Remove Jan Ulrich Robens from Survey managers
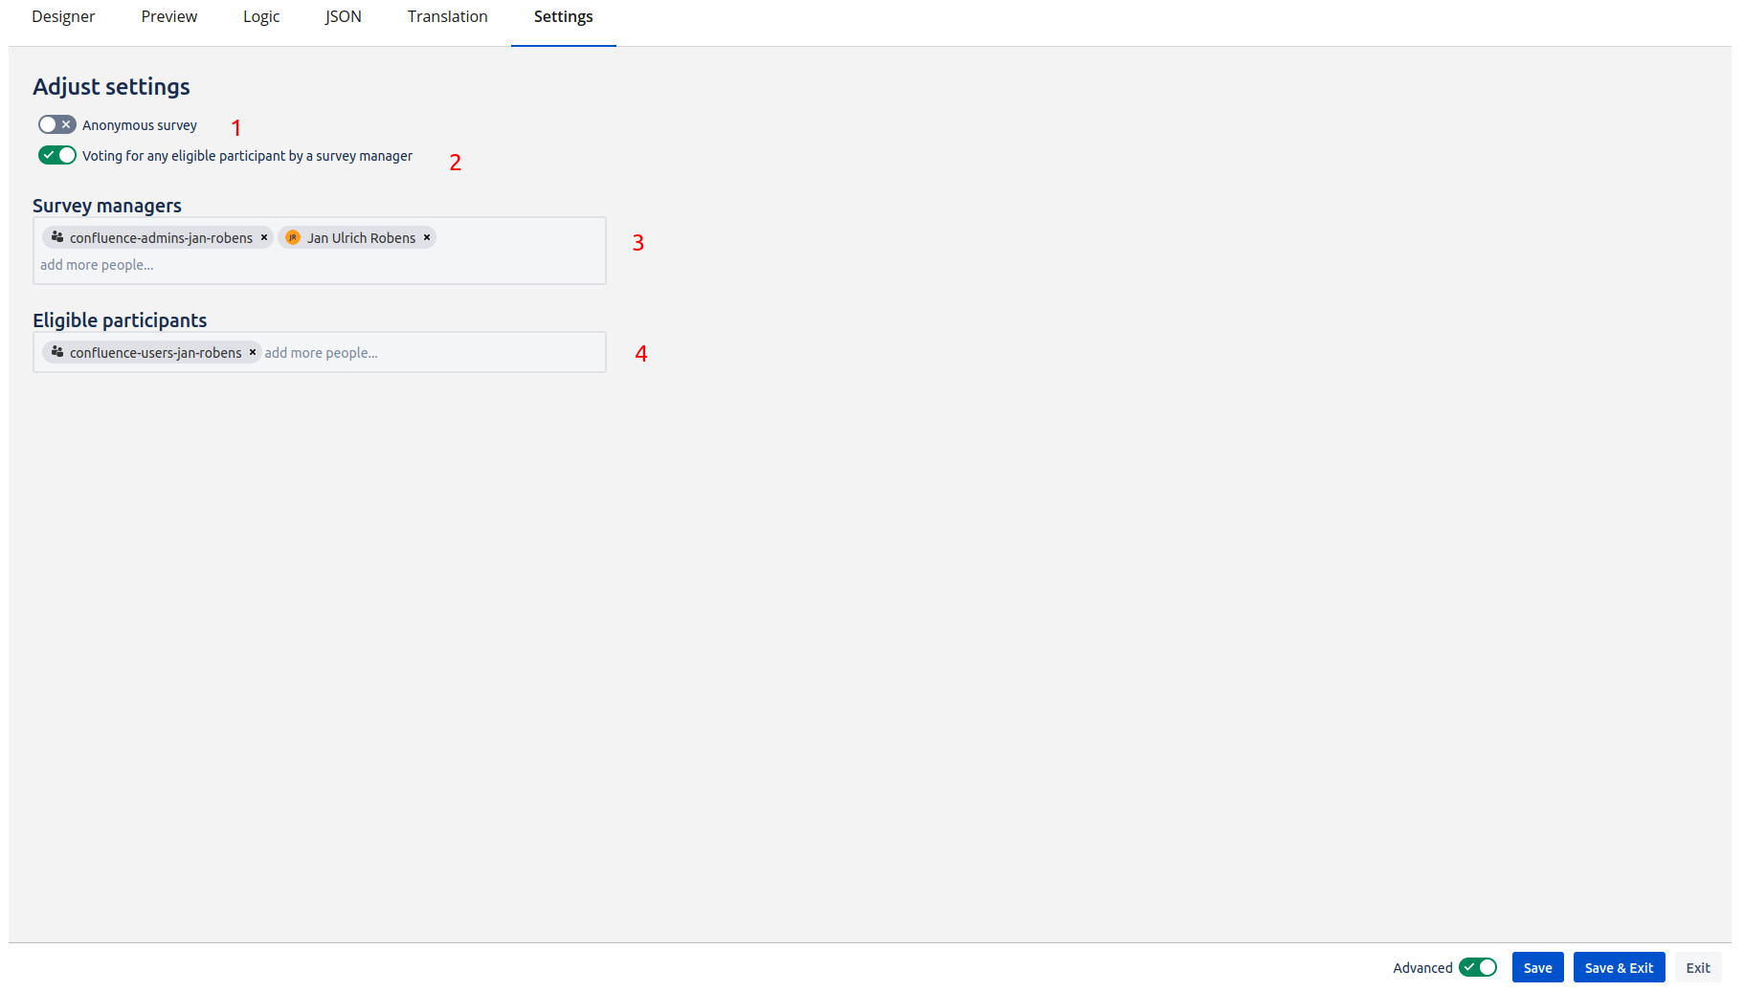Screen dimensions: 1744x992 click(x=427, y=237)
